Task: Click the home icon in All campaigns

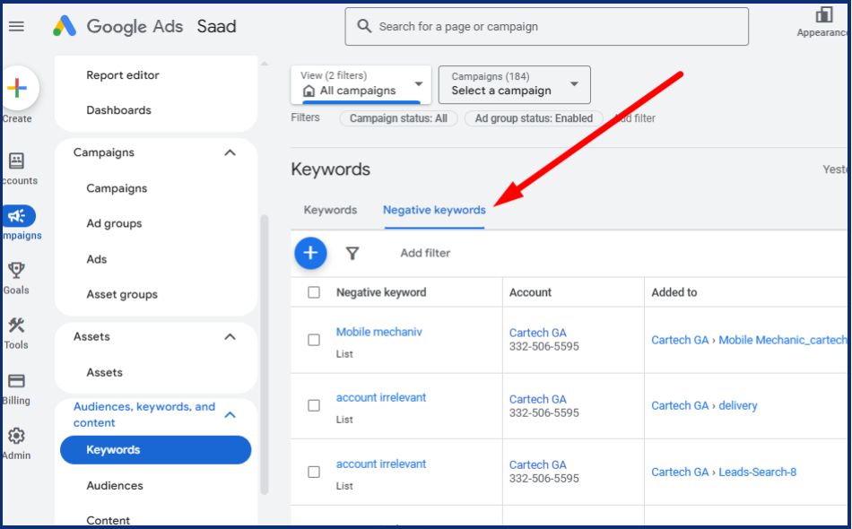Action: pyautogui.click(x=309, y=91)
